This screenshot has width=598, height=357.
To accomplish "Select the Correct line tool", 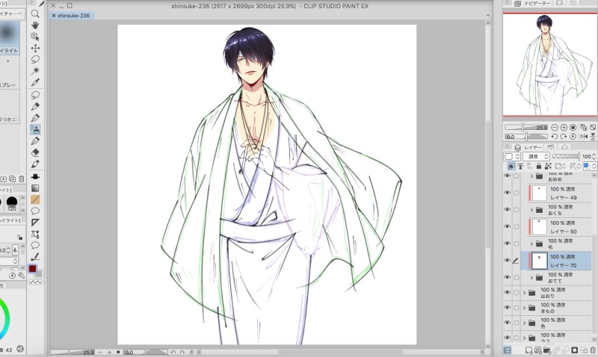I will coord(35,256).
